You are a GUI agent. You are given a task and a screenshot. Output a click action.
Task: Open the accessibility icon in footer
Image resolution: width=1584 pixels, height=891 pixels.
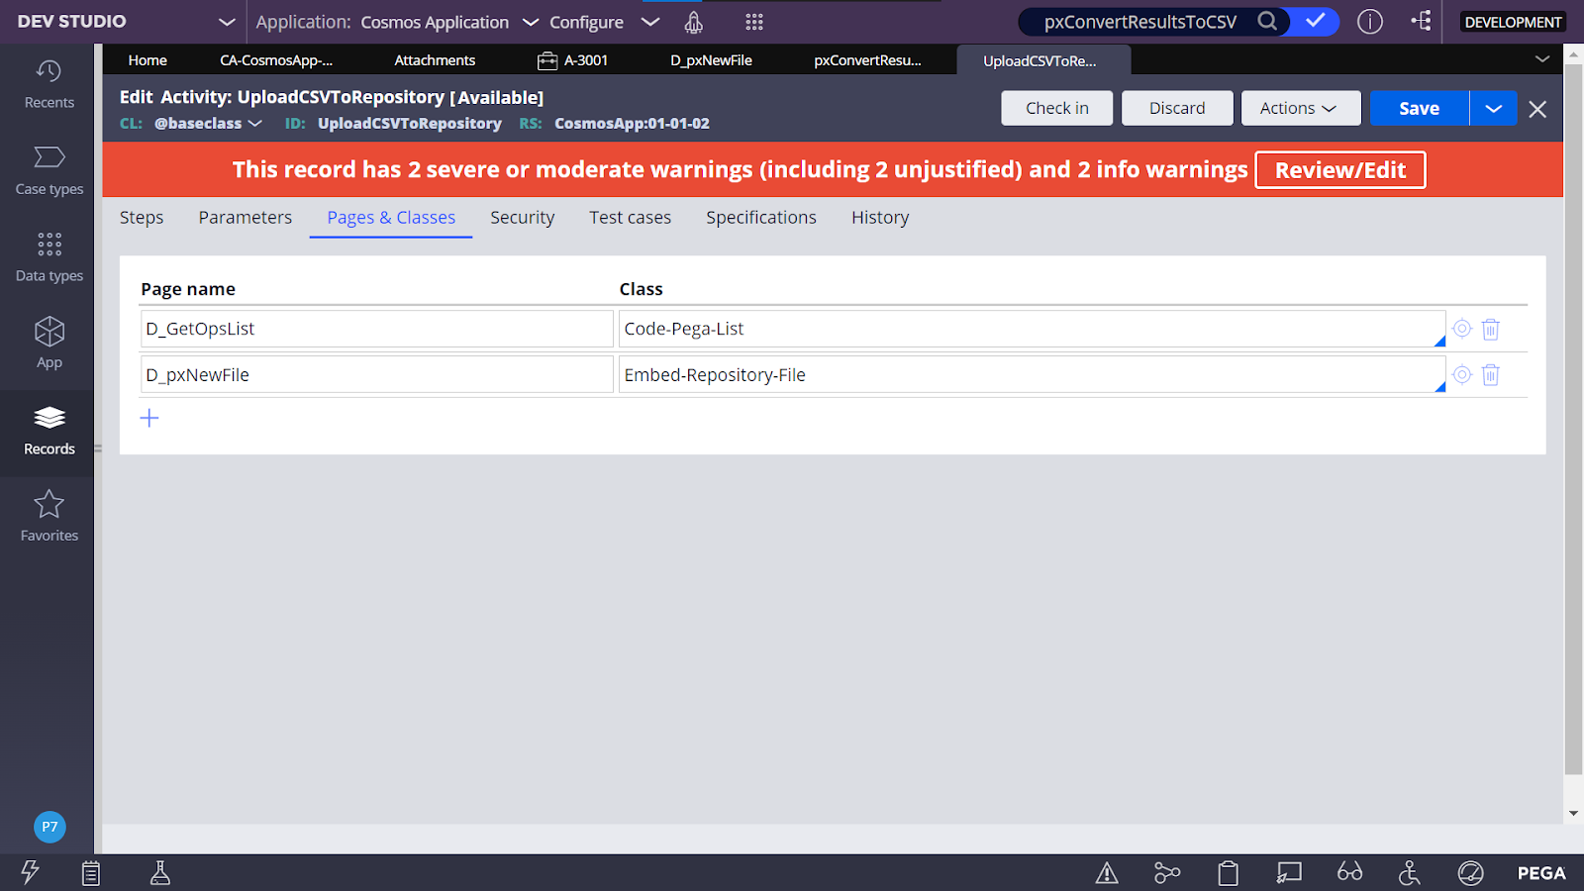click(x=1410, y=873)
